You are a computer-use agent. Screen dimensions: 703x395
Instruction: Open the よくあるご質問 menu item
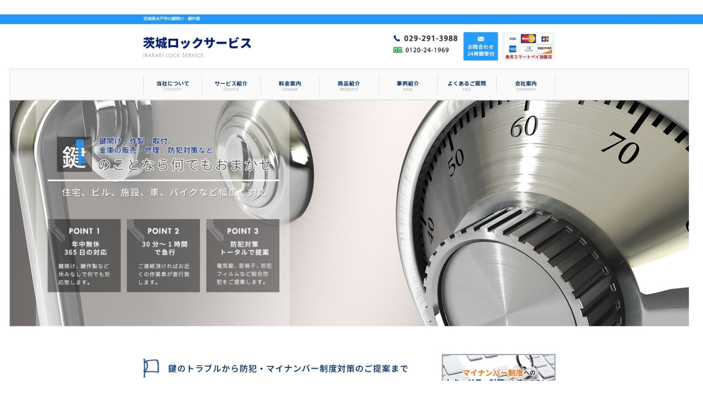click(x=467, y=85)
